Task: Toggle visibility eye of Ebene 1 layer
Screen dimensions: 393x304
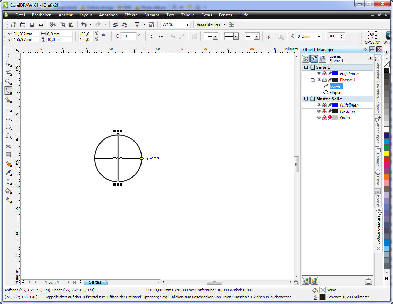Action: pos(319,80)
